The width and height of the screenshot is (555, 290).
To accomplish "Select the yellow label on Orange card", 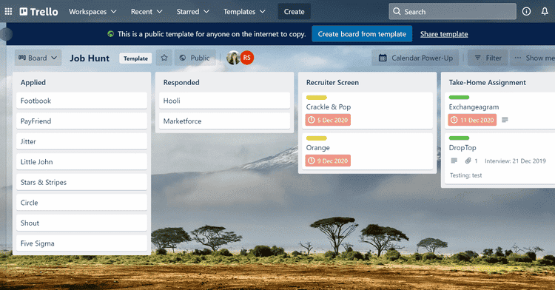I will click(x=316, y=138).
